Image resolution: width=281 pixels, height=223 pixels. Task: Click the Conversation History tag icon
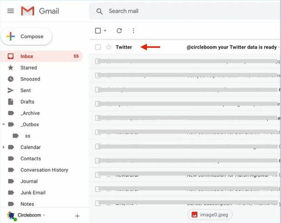tap(11, 170)
